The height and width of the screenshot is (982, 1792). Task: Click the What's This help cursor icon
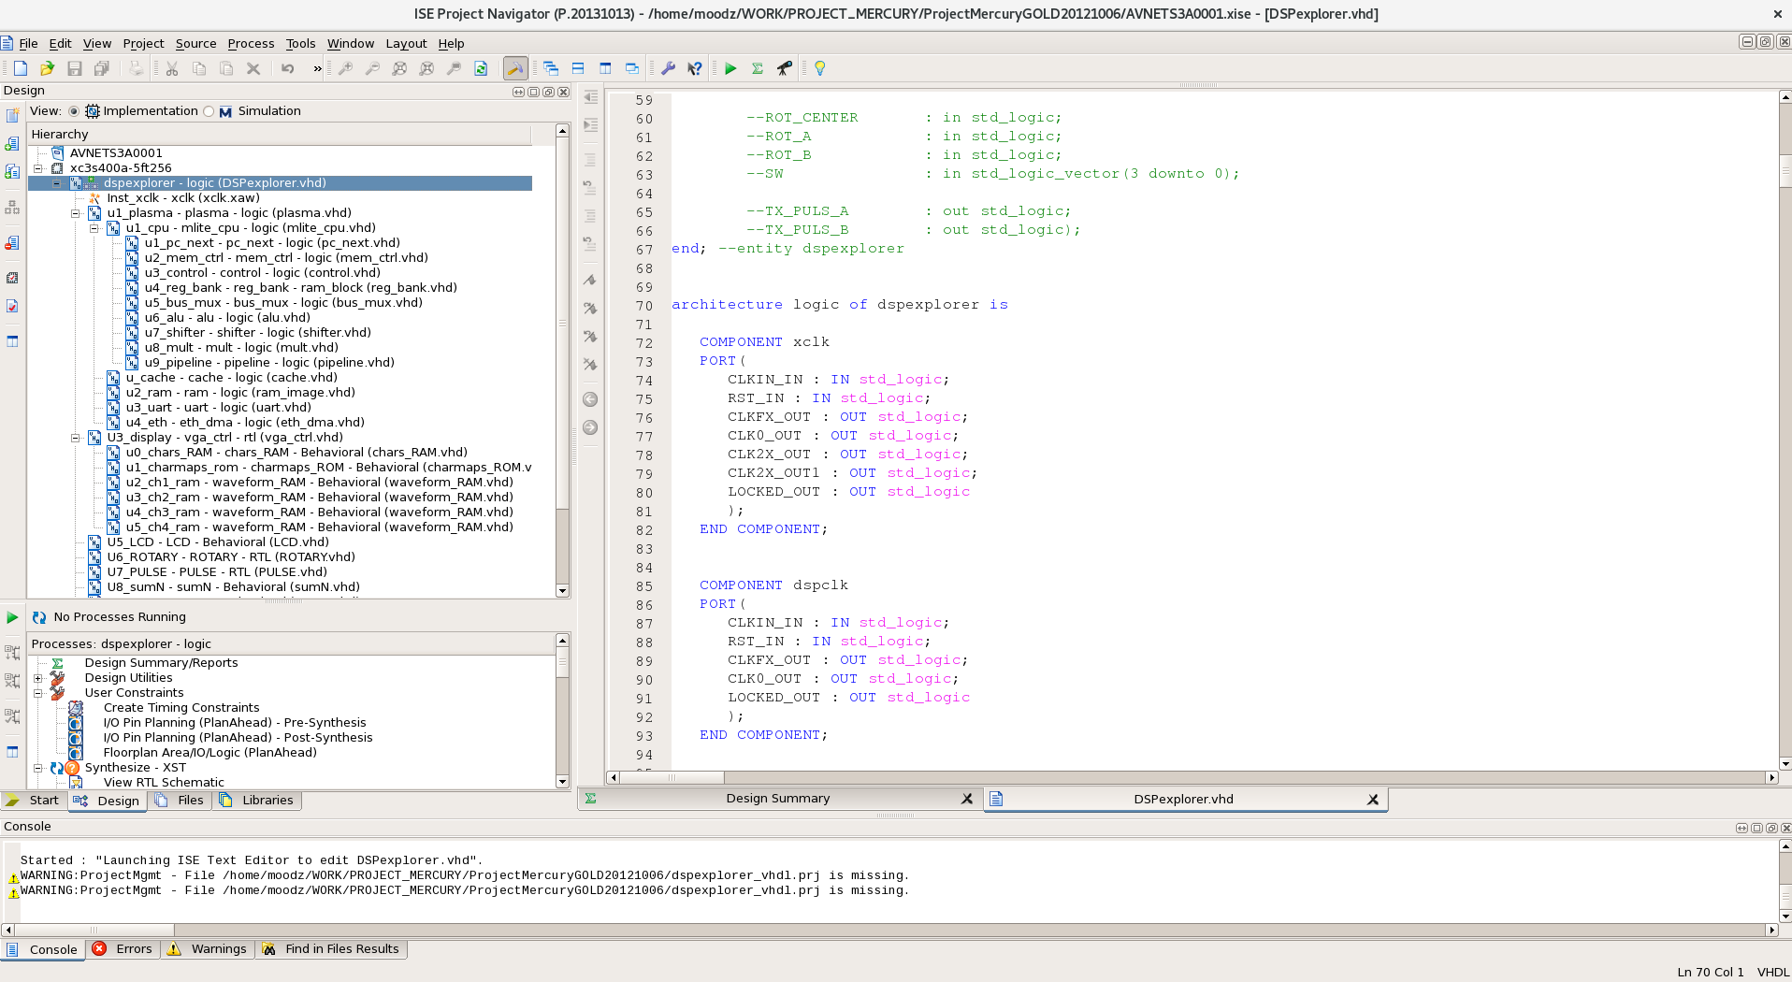pyautogui.click(x=695, y=68)
